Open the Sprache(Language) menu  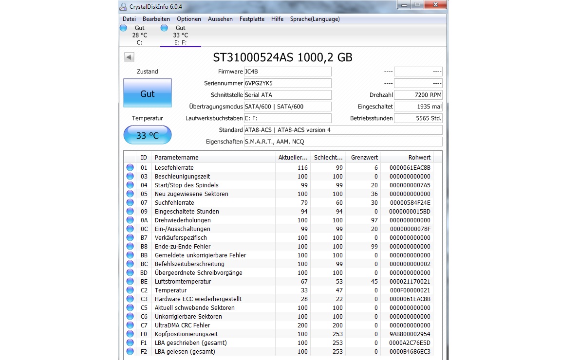315,19
